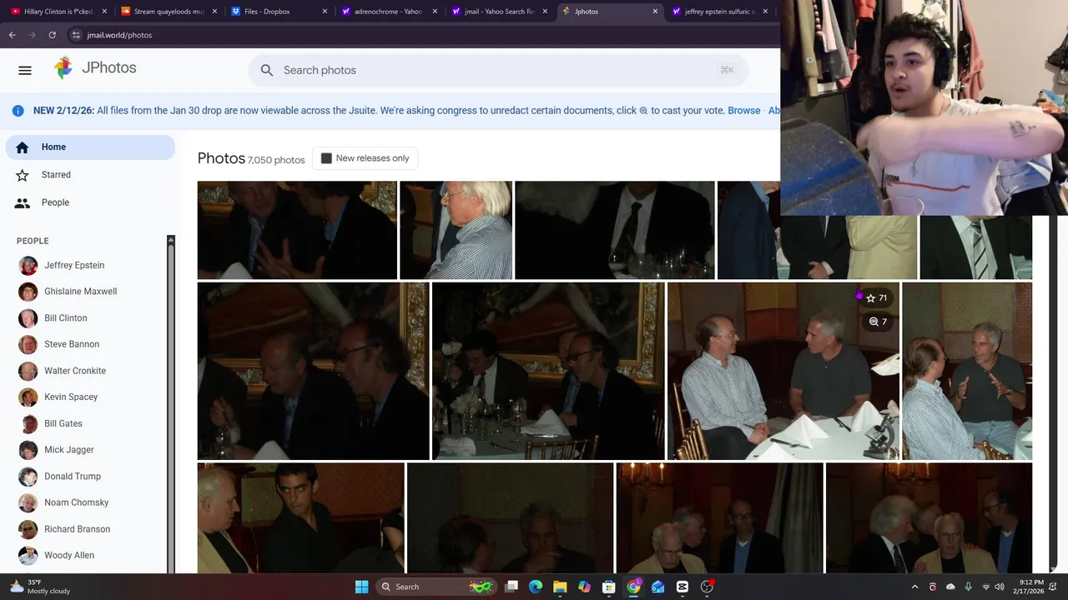Open the photo of the white-haired man in a striped shirt
Viewport: 1068px width, 600px height.
[x=456, y=230]
